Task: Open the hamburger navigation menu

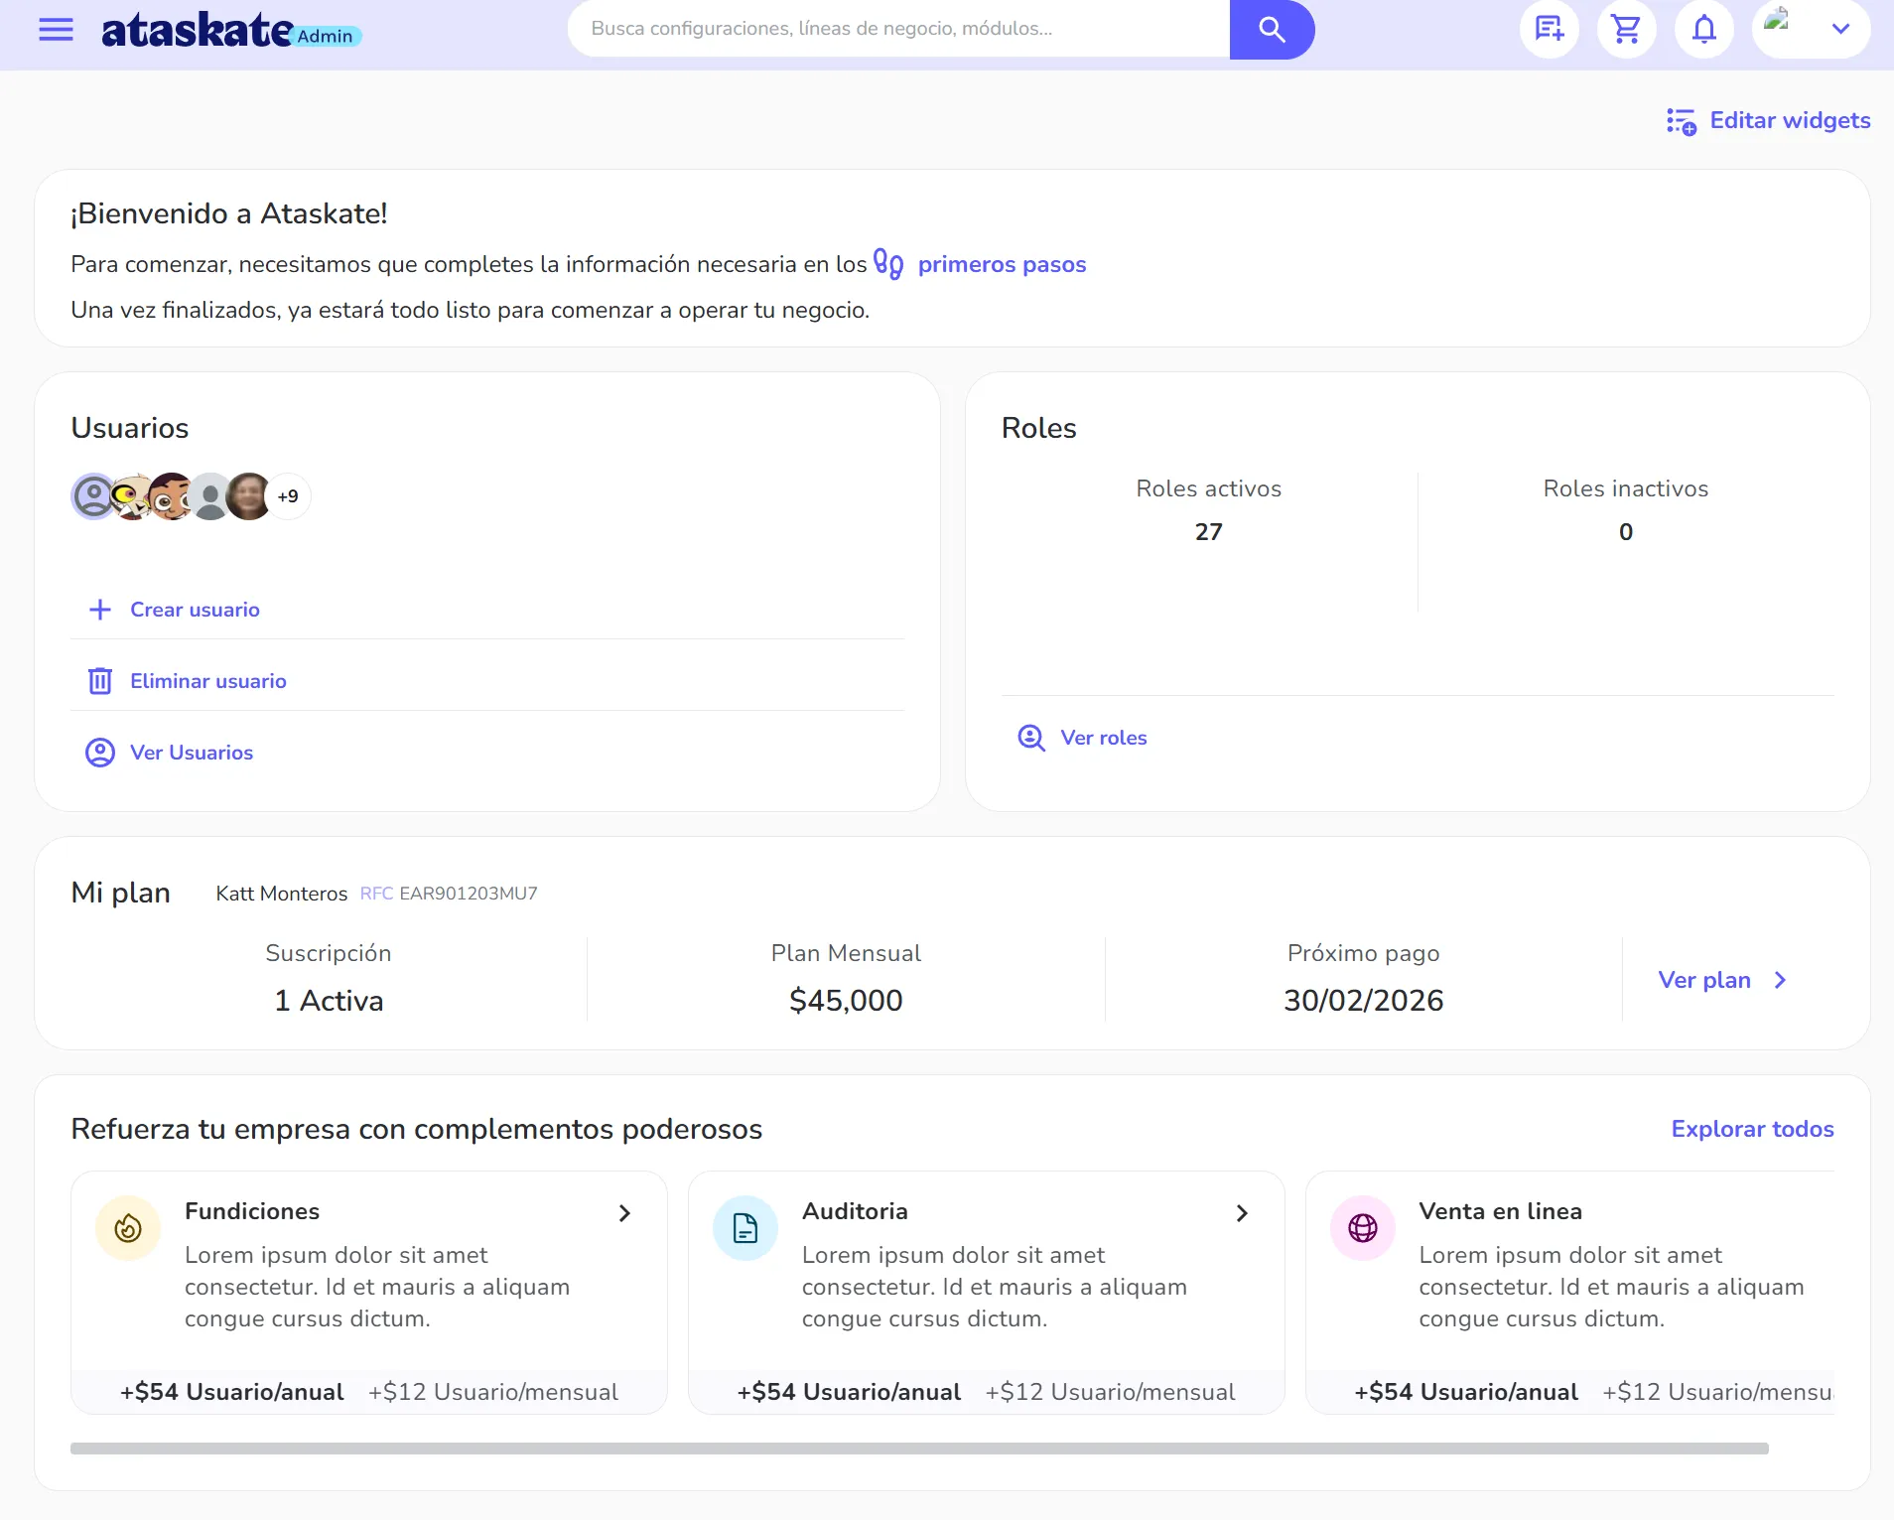Action: coord(56,30)
